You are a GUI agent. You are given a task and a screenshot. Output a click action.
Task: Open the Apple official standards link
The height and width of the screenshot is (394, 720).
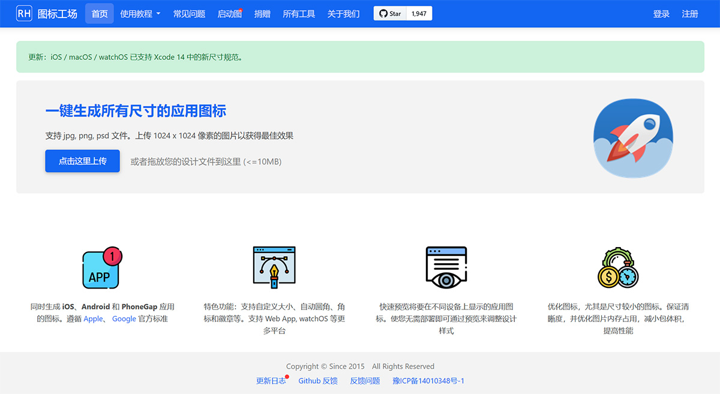tap(93, 318)
